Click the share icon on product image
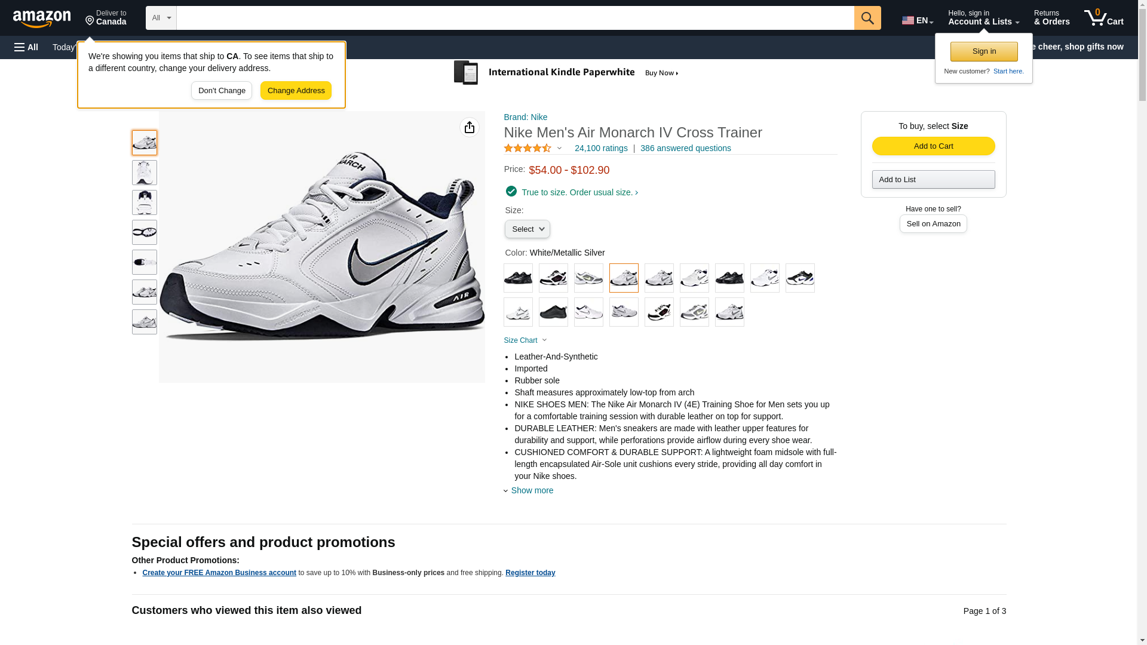 point(470,127)
